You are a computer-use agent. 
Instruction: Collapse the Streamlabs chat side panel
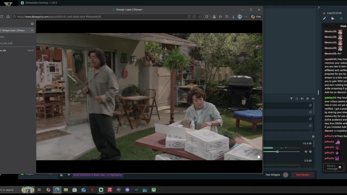tap(319, 7)
